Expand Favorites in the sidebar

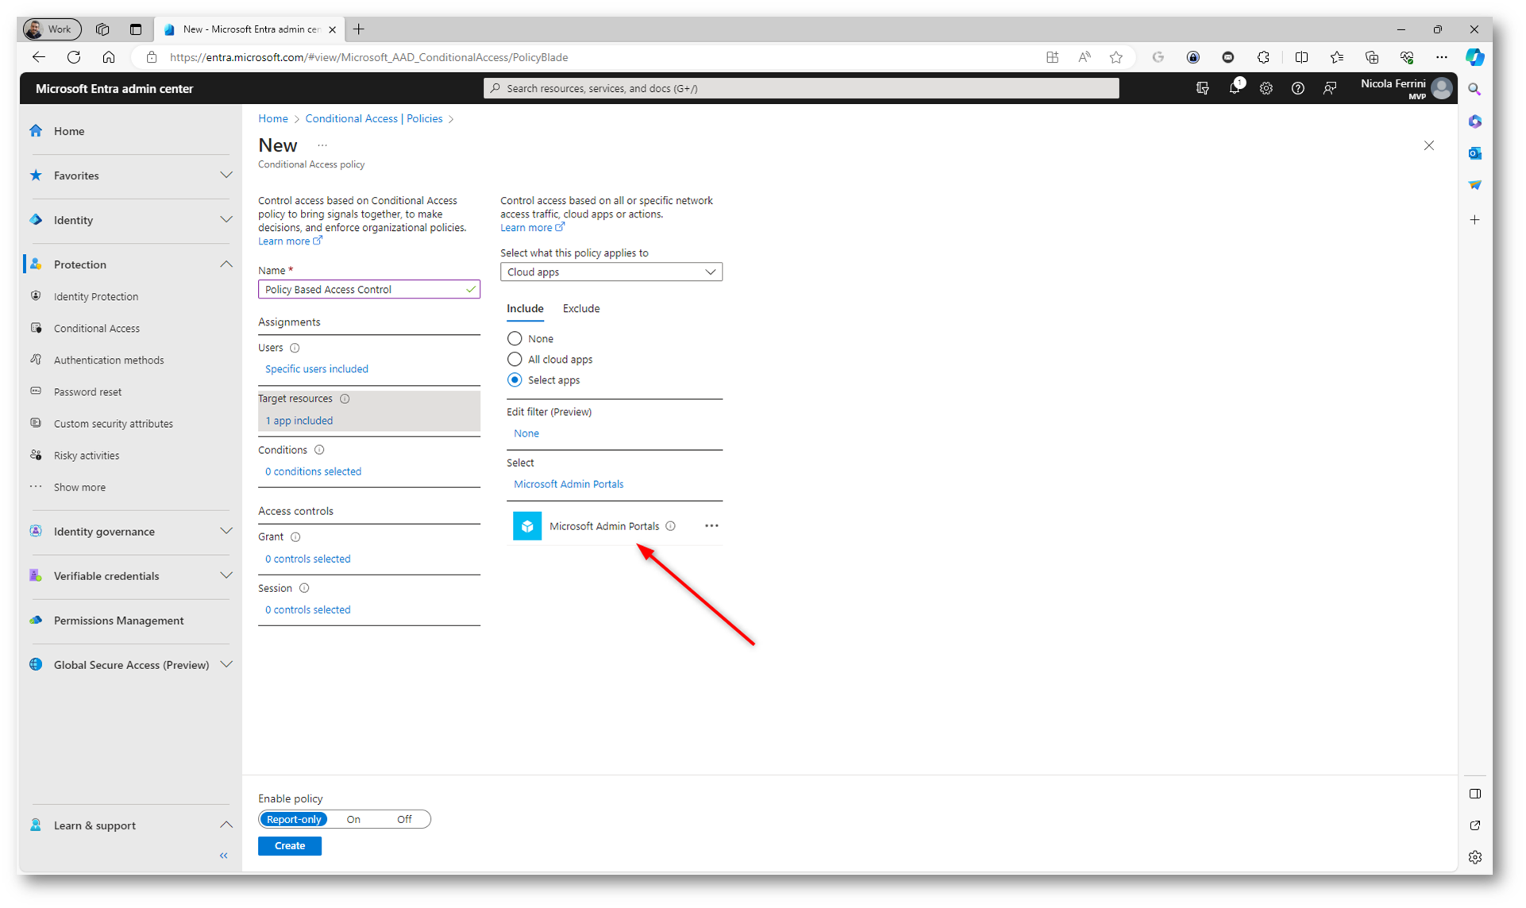(x=225, y=175)
